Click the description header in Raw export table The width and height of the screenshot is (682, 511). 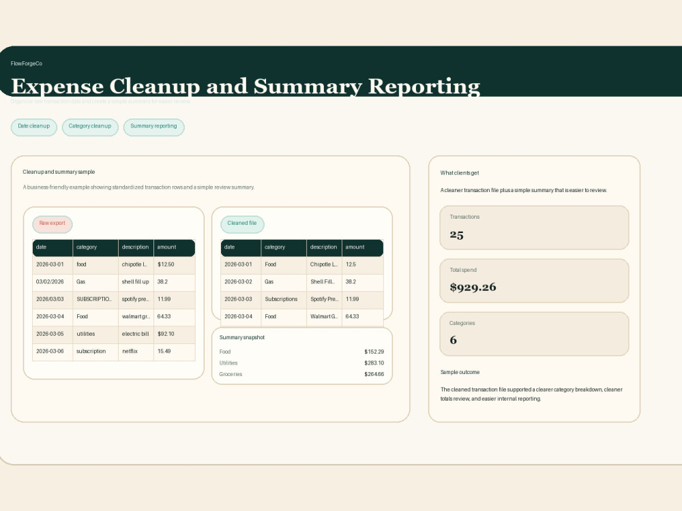136,248
